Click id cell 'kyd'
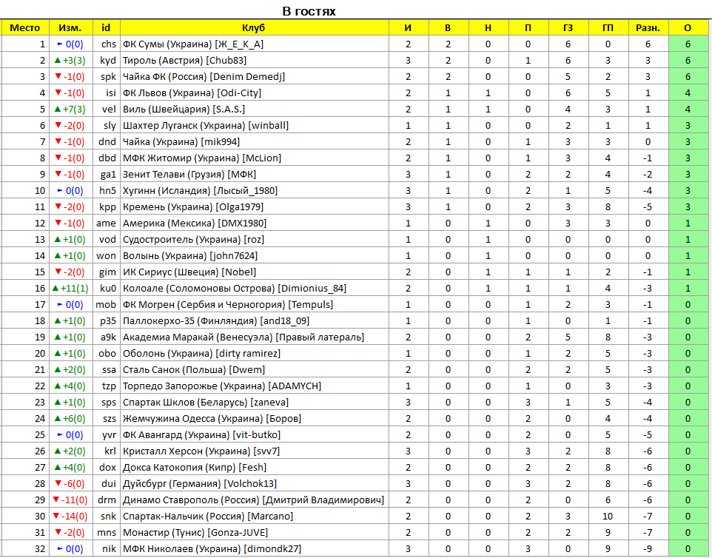The height and width of the screenshot is (558, 712). click(x=108, y=61)
